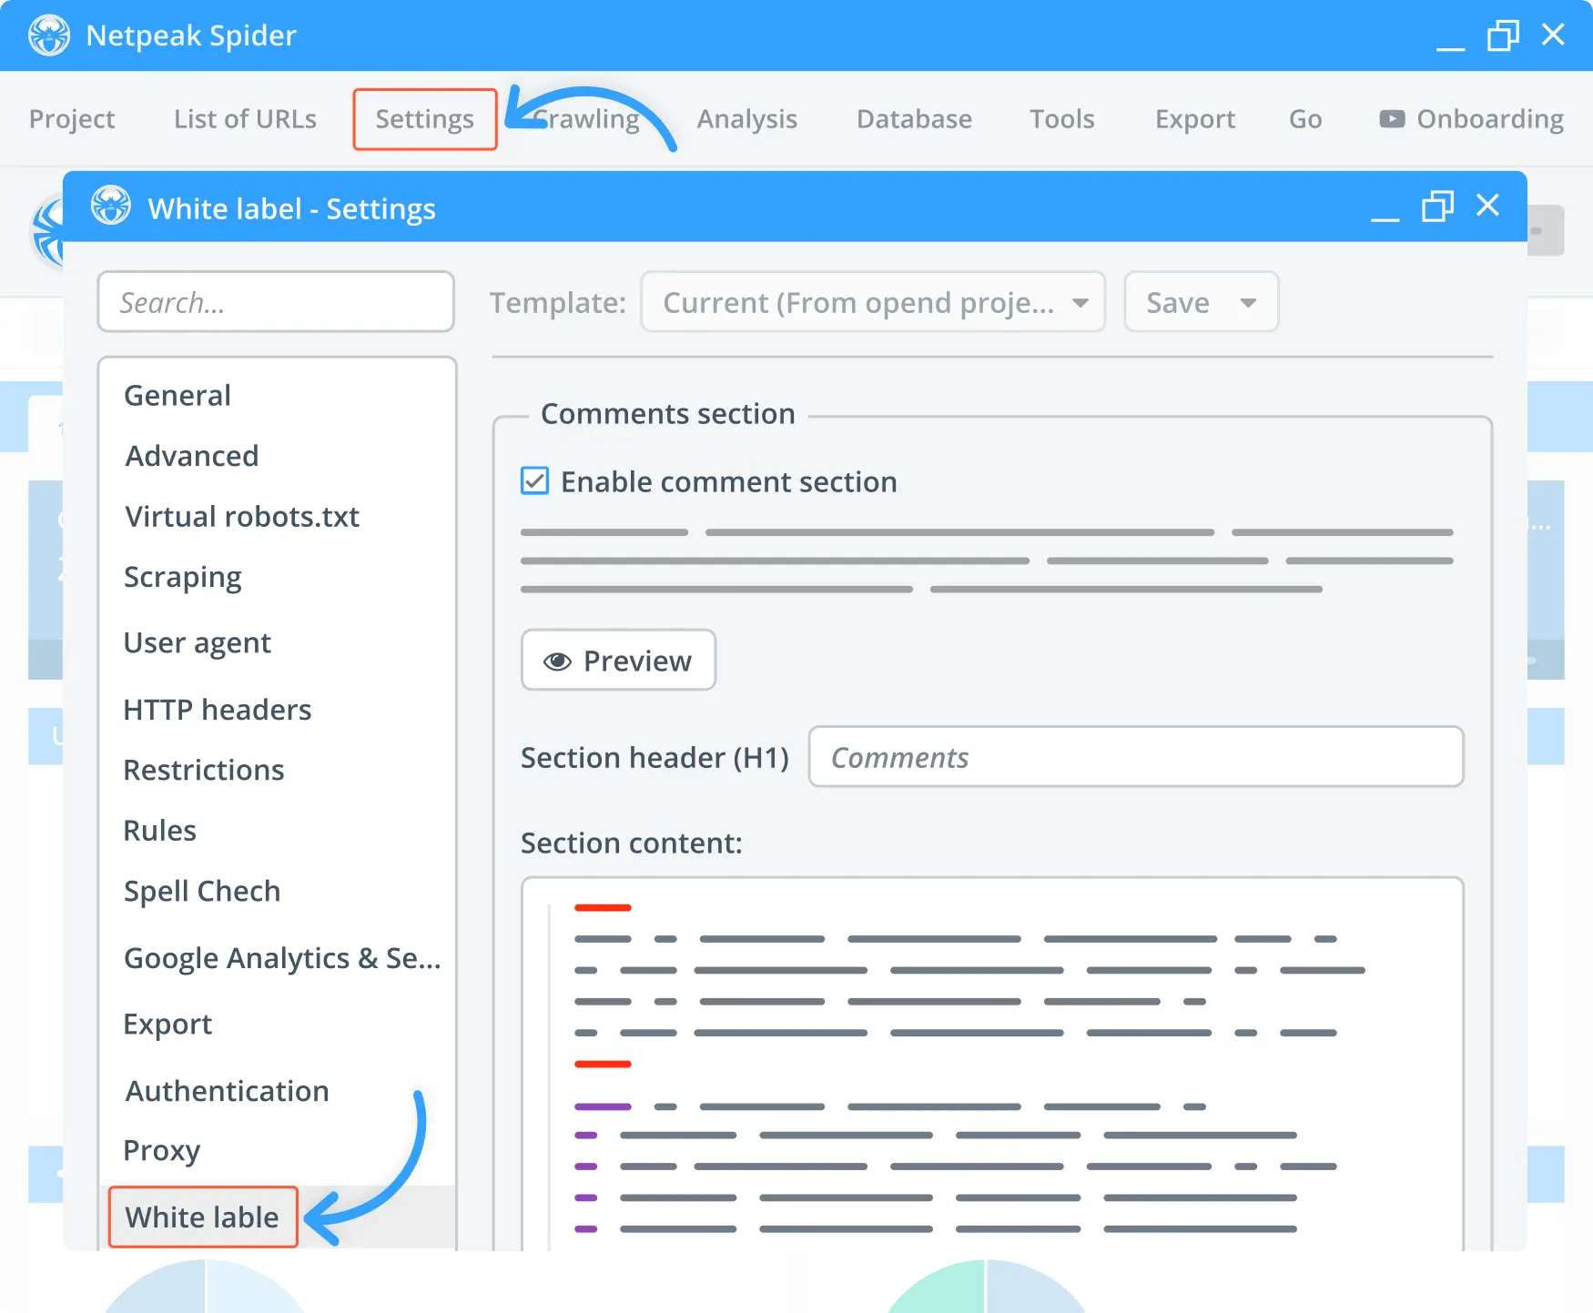Click the Netpeak Spider logo icon
1593x1313 pixels.
49,35
